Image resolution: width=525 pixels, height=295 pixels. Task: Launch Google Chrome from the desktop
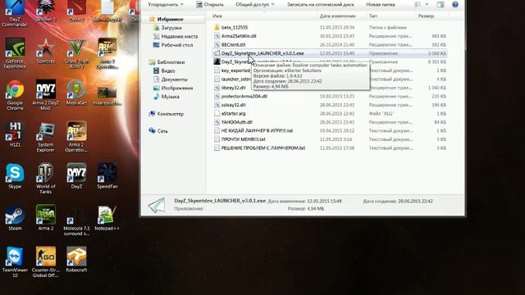[x=15, y=95]
